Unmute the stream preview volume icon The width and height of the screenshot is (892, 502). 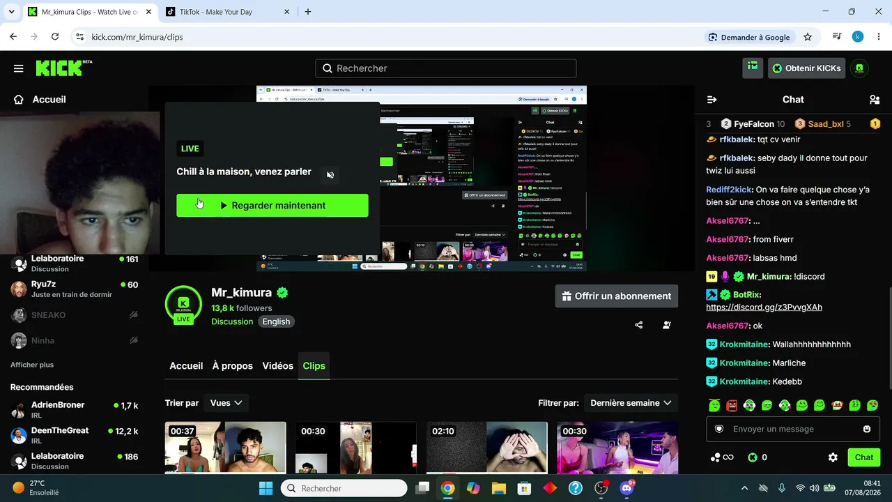coord(330,175)
